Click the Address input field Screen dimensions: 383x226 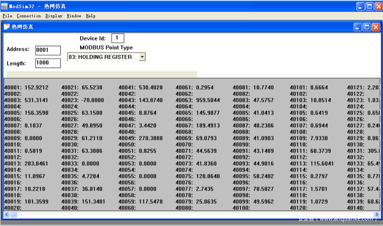tap(48, 50)
